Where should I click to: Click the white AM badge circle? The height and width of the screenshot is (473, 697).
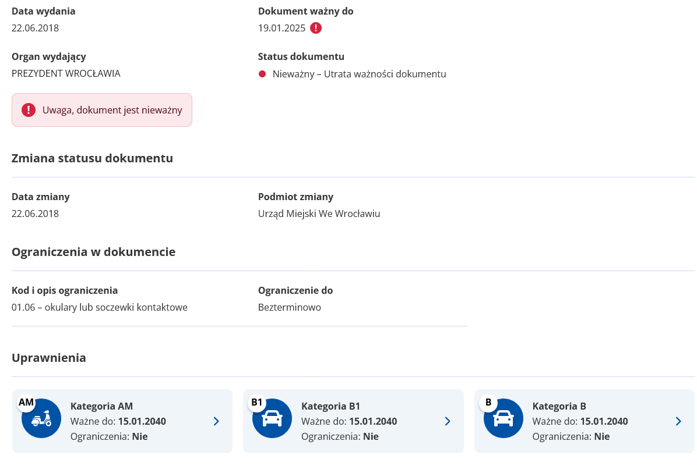click(x=26, y=403)
